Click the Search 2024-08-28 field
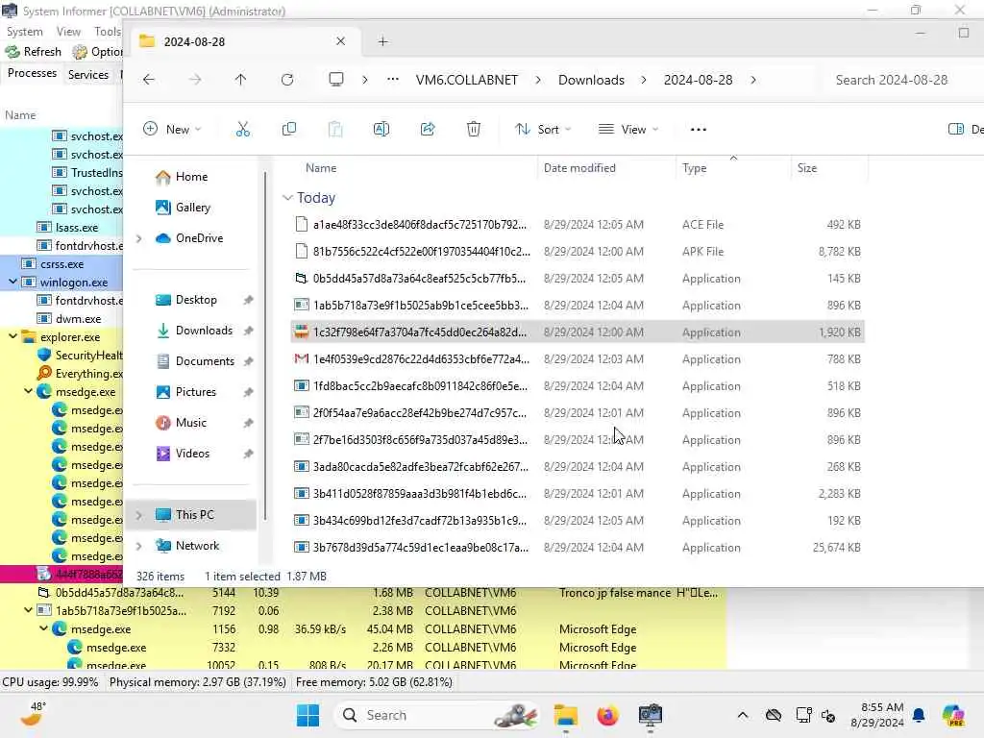Viewport: 984px width, 738px height. [x=900, y=80]
